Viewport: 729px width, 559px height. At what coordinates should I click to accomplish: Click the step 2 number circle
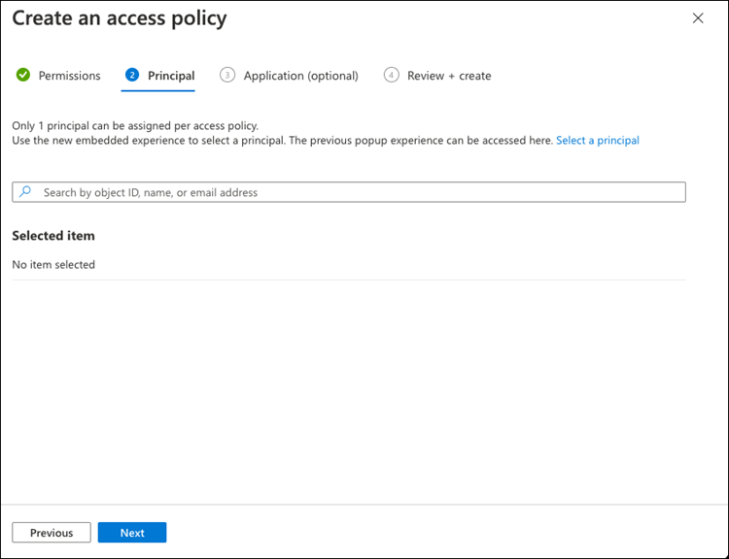coord(132,75)
